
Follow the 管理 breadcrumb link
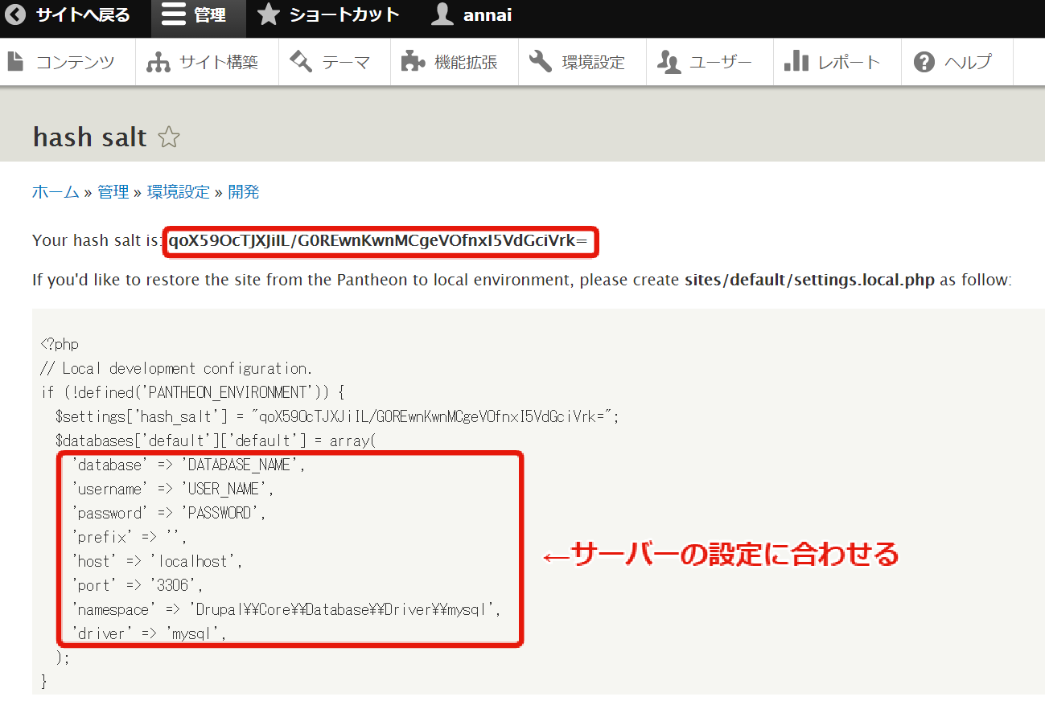point(113,192)
